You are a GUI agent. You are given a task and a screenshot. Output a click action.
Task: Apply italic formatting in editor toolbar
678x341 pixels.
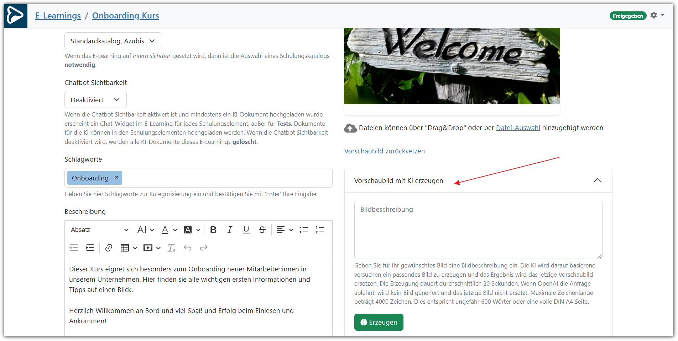coord(230,230)
